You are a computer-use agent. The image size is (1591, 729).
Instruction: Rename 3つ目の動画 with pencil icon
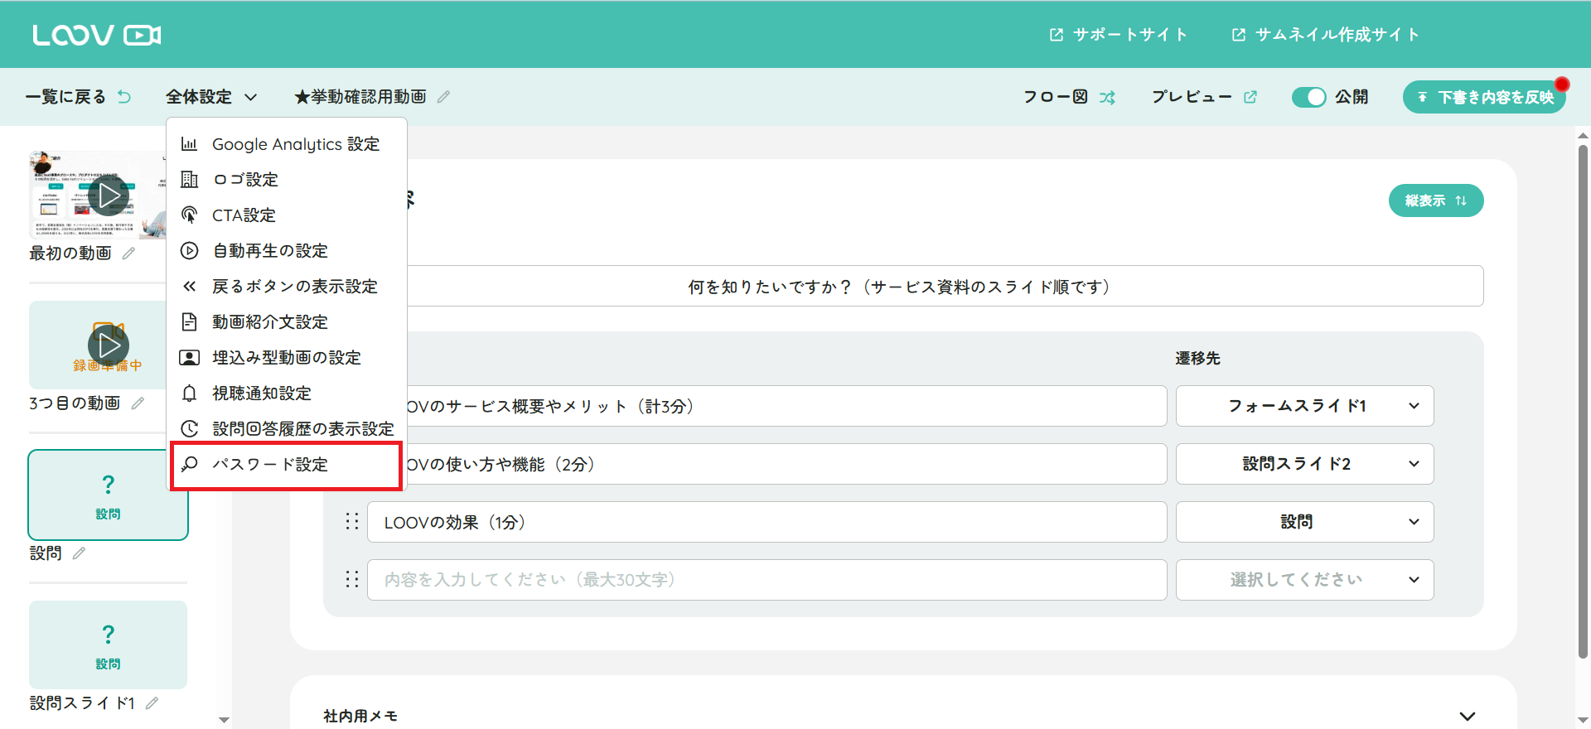tap(138, 403)
